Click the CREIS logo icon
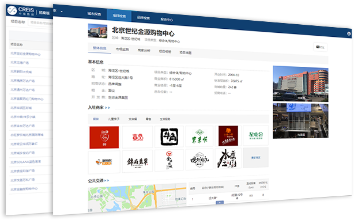 coord(12,10)
